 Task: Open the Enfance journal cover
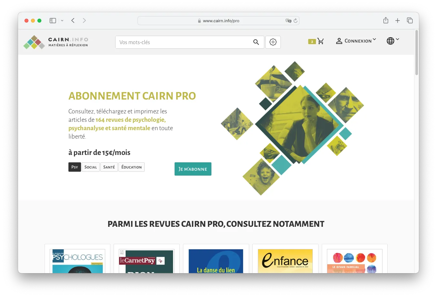click(x=285, y=261)
